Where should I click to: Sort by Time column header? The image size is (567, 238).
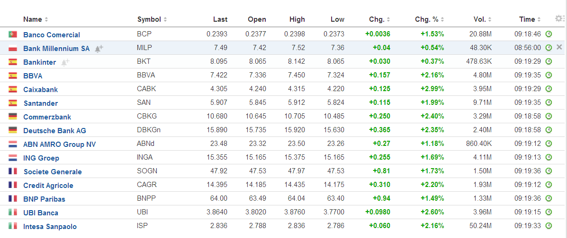coord(530,19)
